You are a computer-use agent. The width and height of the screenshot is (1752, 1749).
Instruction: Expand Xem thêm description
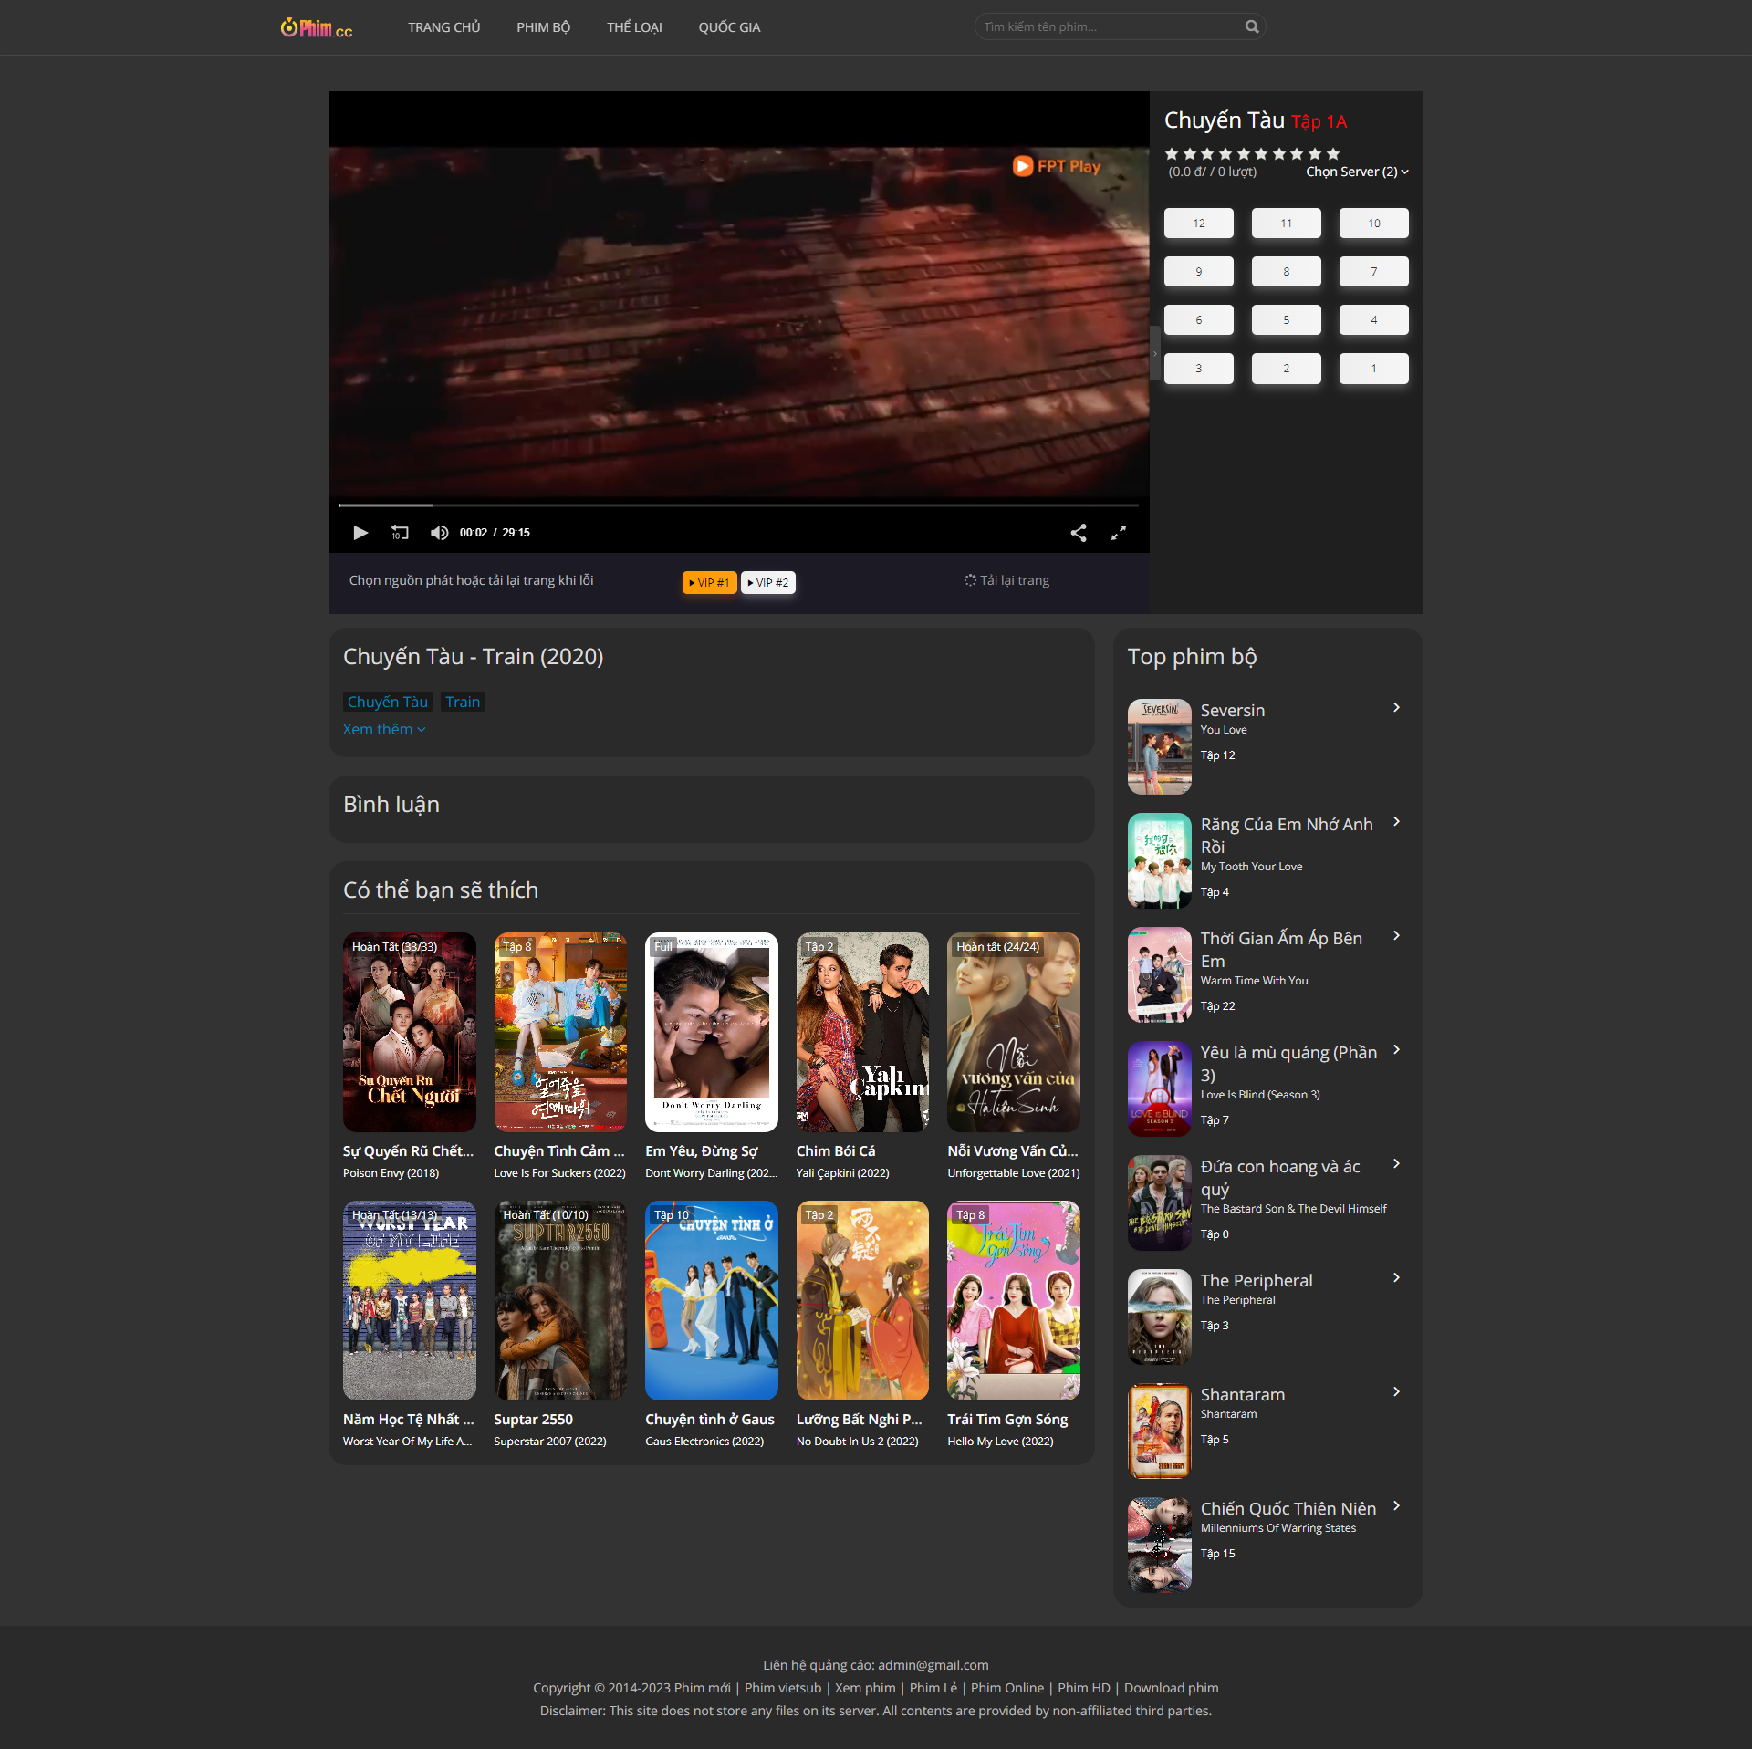click(x=383, y=729)
